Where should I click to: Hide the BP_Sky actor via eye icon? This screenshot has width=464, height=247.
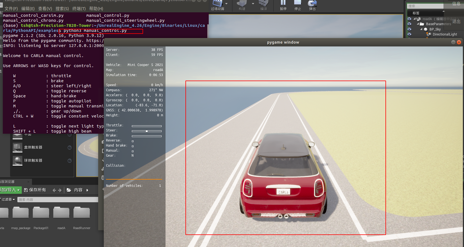(409, 29)
